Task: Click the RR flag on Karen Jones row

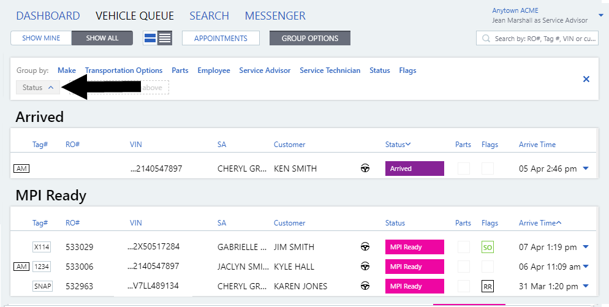Action: (488, 287)
